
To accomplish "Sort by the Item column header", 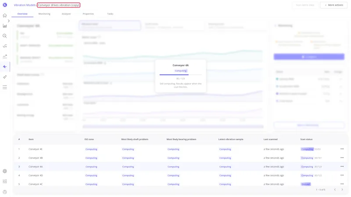I will click(x=31, y=139).
